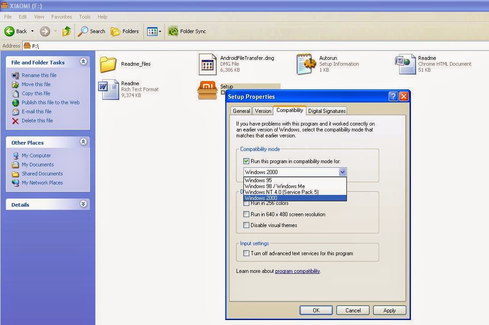The width and height of the screenshot is (489, 325).
Task: Check Turn off advanced text services
Action: (247, 253)
